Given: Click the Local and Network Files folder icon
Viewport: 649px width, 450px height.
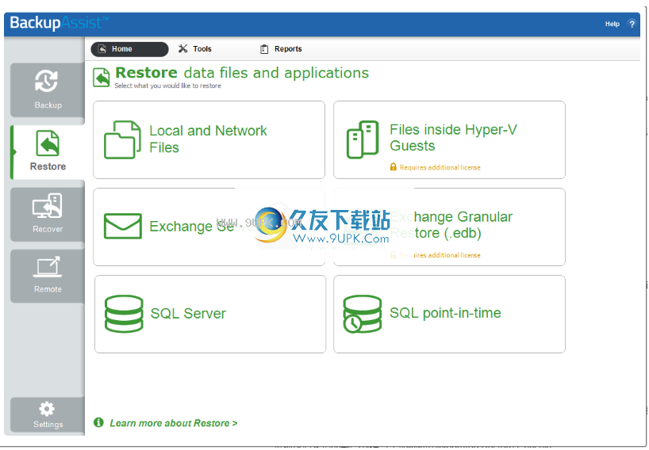Looking at the screenshot, I should click(x=122, y=139).
